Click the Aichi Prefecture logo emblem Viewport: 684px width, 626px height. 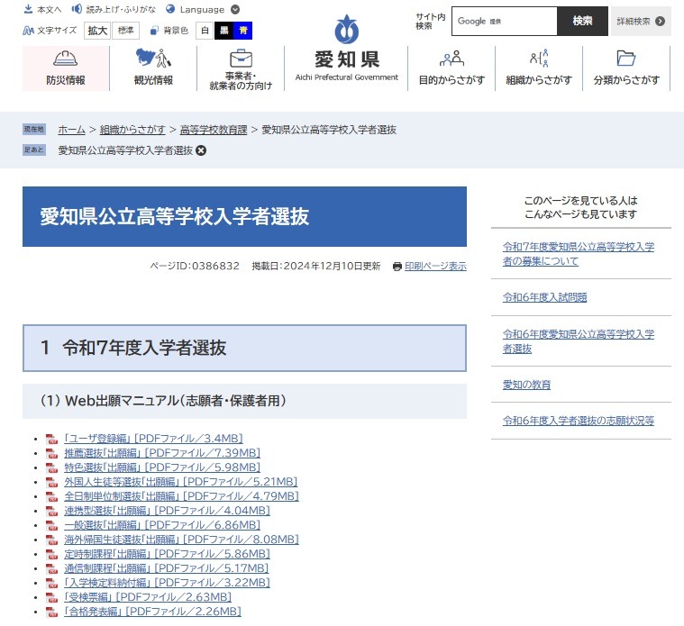click(x=346, y=30)
